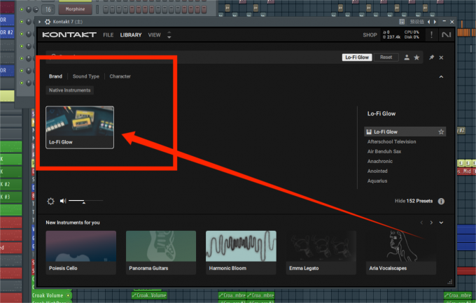
Task: Click the star favorites filter icon
Action: tap(416, 57)
